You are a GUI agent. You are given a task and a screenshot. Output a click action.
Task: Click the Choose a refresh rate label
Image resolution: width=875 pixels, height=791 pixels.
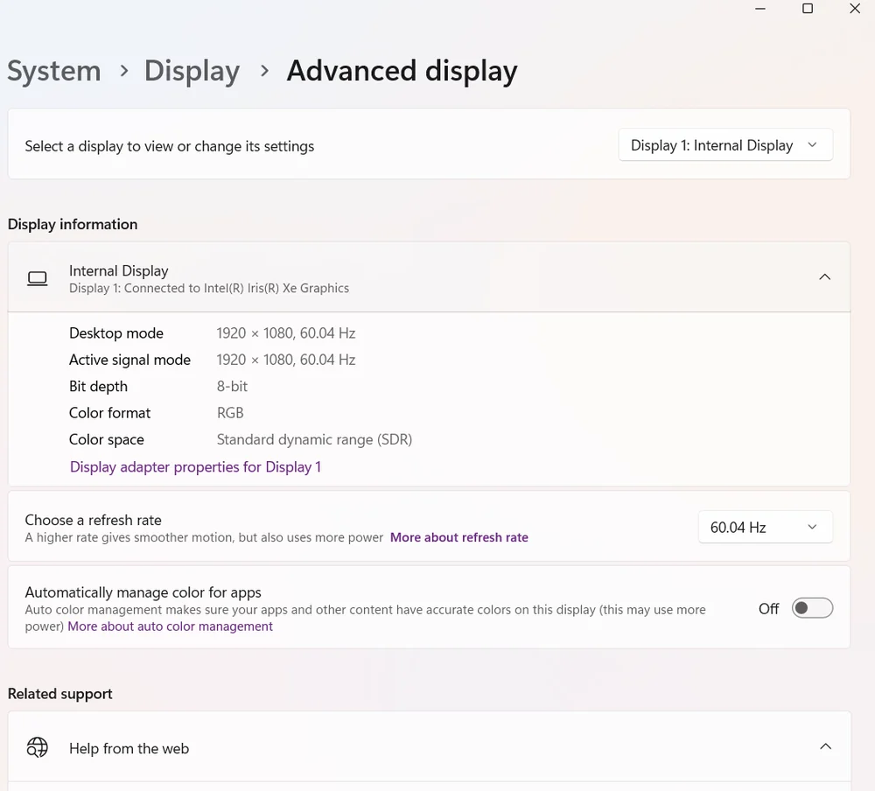[x=94, y=521]
